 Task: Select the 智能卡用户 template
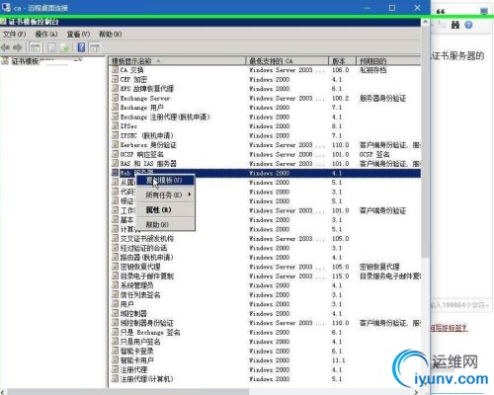(136, 360)
